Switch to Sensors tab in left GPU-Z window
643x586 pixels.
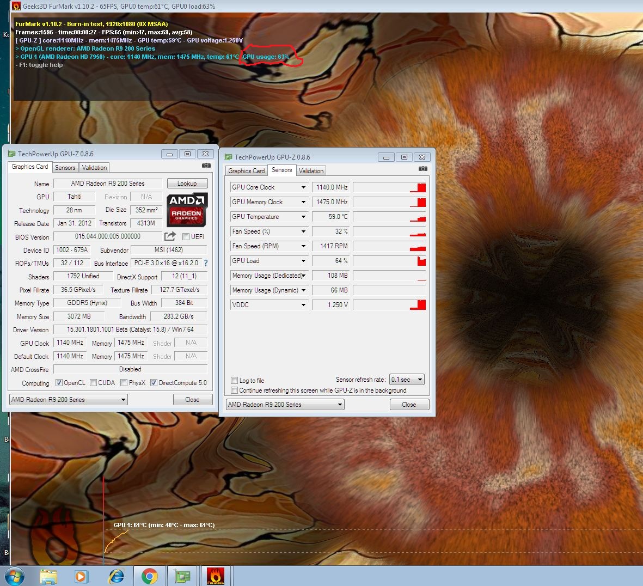tap(65, 167)
